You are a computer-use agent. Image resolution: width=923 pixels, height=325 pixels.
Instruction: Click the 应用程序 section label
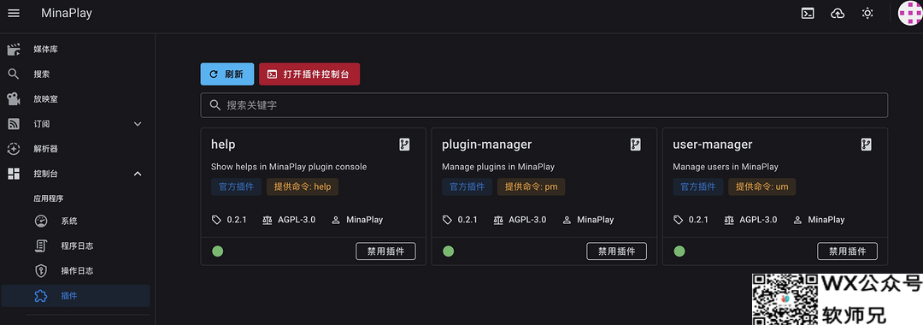click(48, 198)
